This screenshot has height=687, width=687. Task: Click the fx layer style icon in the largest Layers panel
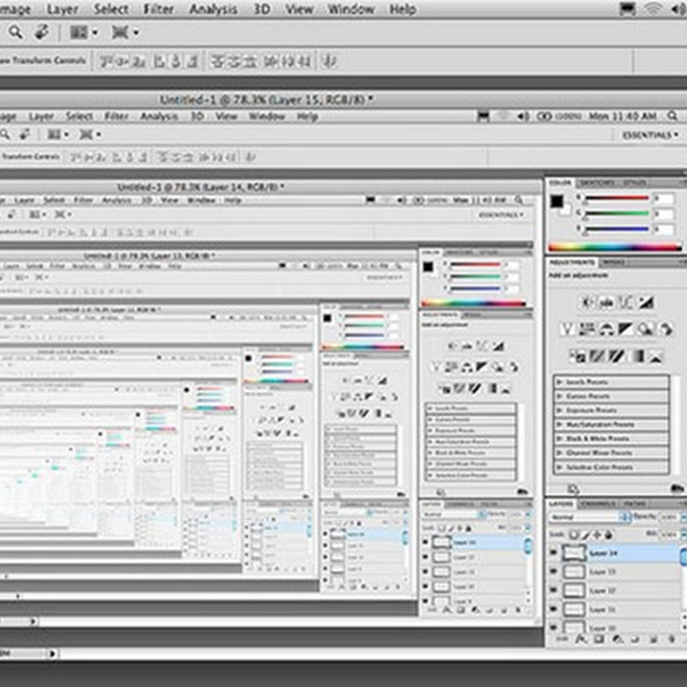tap(581, 640)
